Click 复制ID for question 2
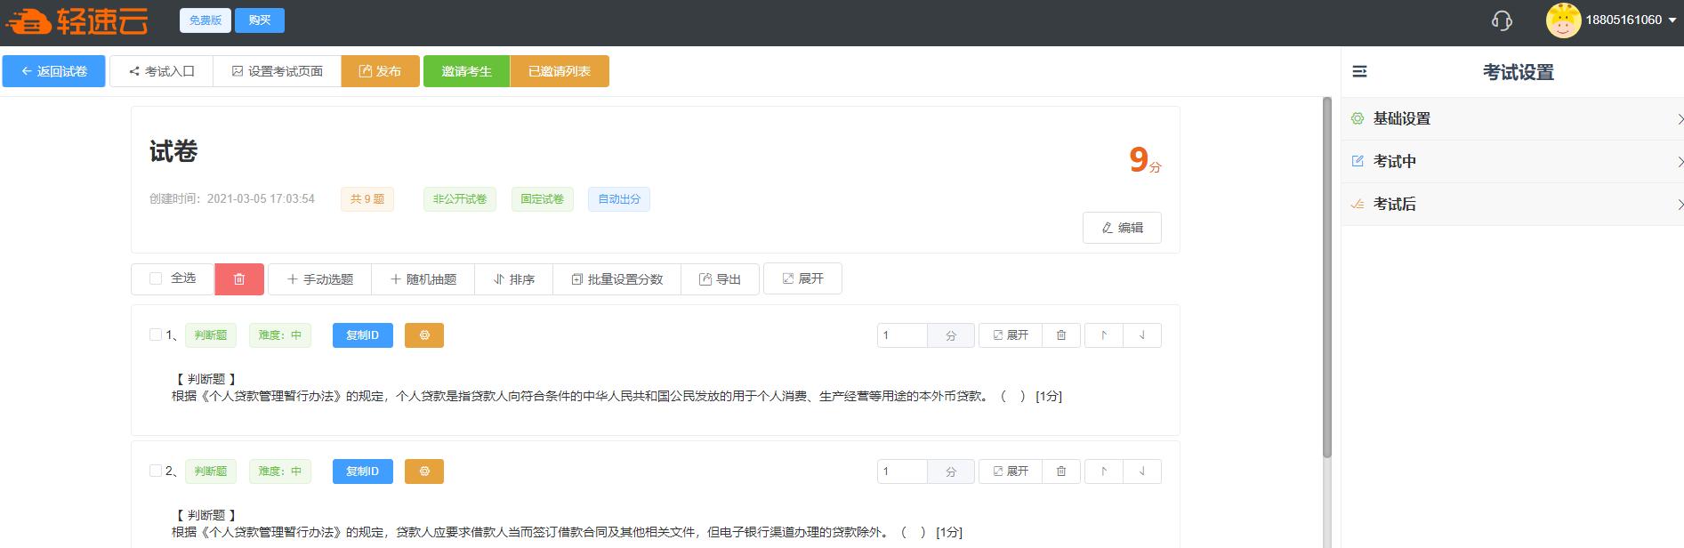 [363, 471]
